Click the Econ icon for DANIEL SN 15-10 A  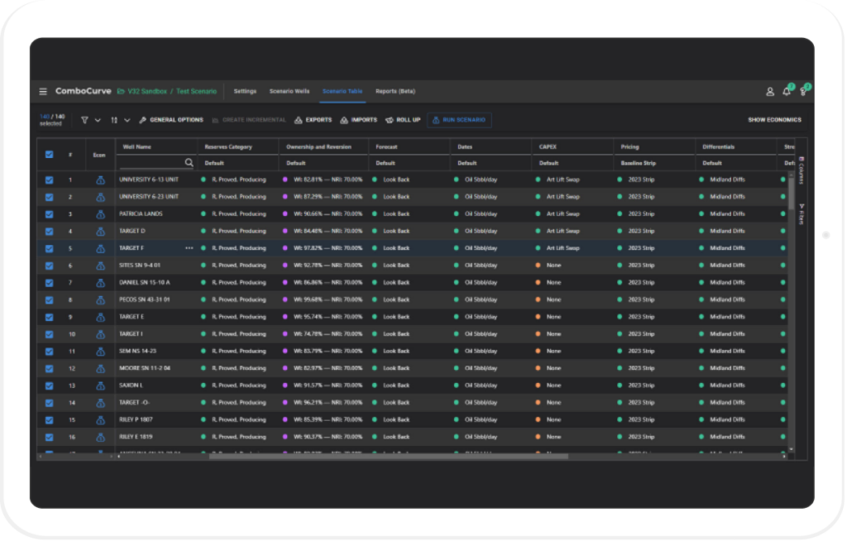[100, 283]
